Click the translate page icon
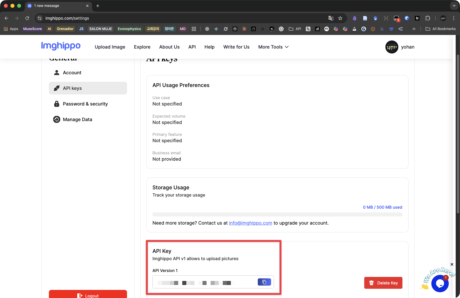This screenshot has width=460, height=298. (x=331, y=18)
